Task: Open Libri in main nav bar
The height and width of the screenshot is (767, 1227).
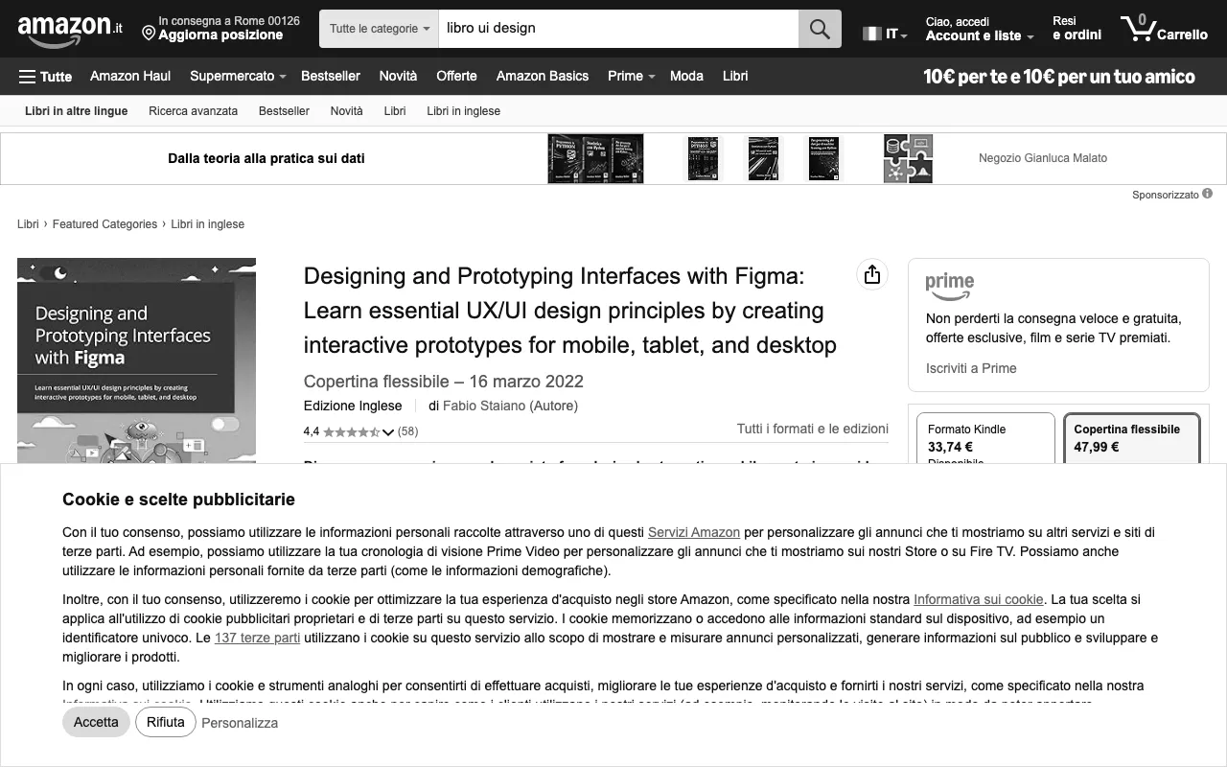Action: click(x=735, y=76)
